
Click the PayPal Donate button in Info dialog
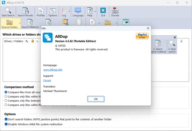coord(142,36)
